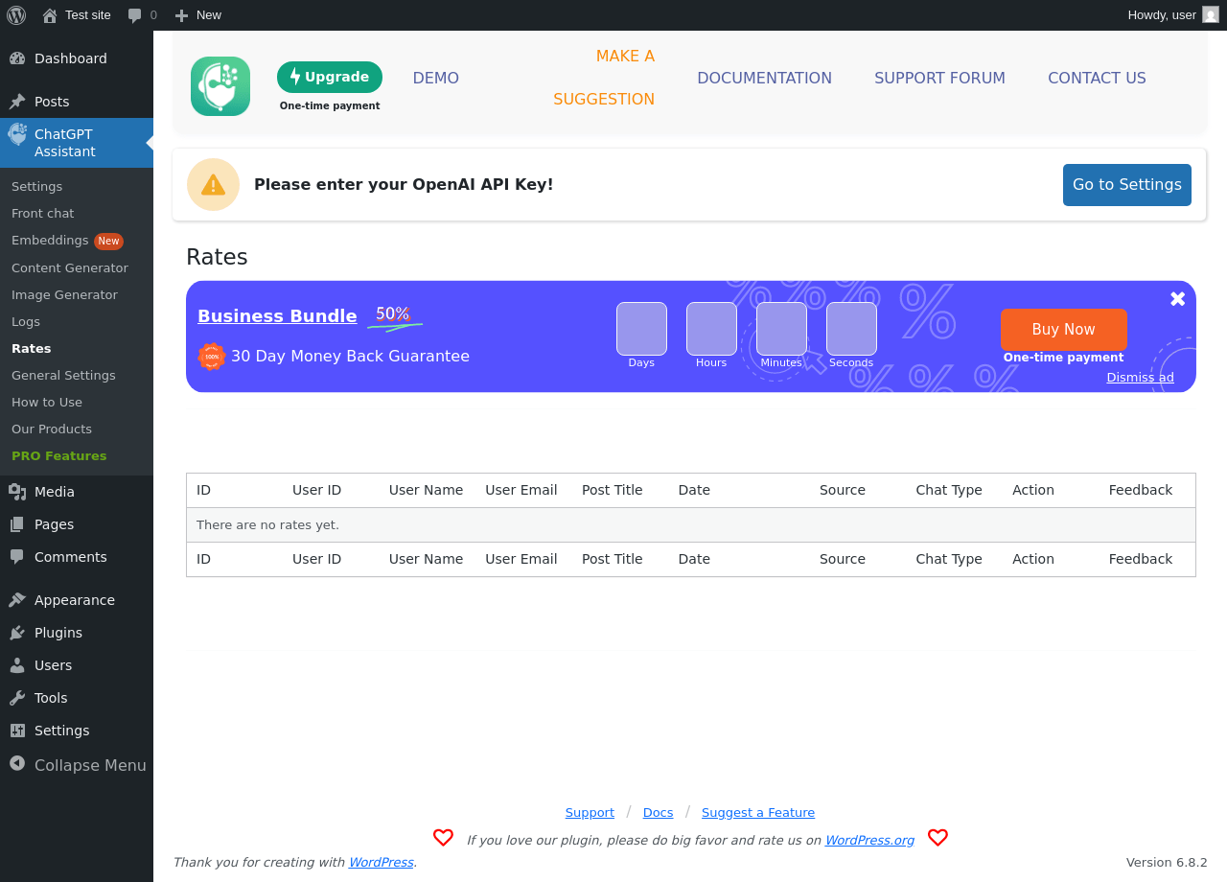
Task: Click the orange Buy Now button
Action: click(1064, 330)
